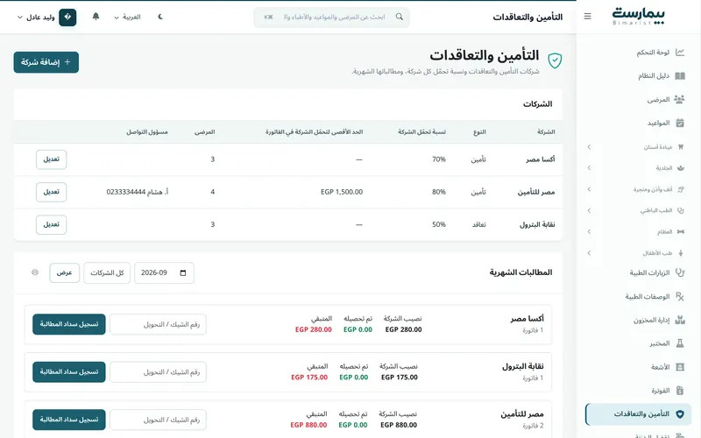Click the contact أ. هشام 0233334444
Screen dimensions: 701x438
click(138, 192)
